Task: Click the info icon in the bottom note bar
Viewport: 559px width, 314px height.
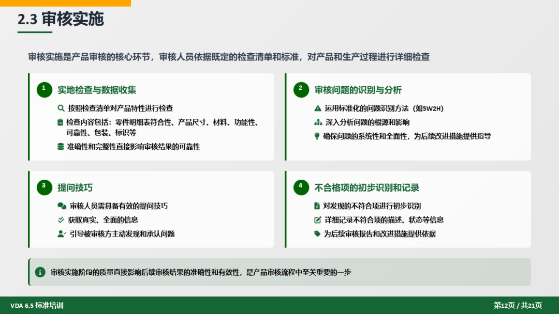Action: [x=40, y=272]
